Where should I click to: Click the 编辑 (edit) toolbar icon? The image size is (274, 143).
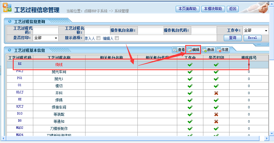190,50
